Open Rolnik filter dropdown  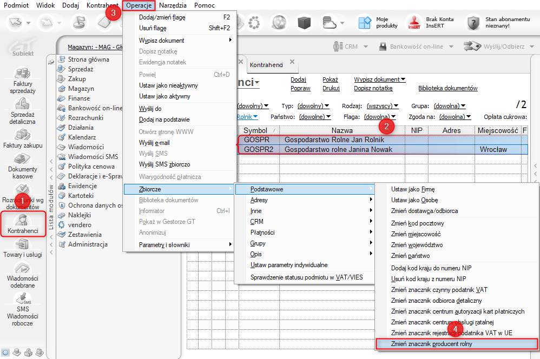point(247,117)
